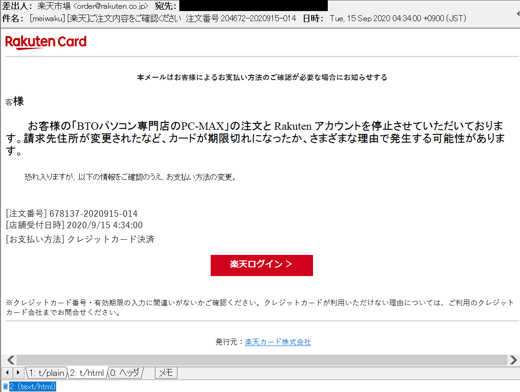Image resolution: width=520 pixels, height=392 pixels.
Task: Click horizontal scrollbar left arrow
Action: click(11, 360)
